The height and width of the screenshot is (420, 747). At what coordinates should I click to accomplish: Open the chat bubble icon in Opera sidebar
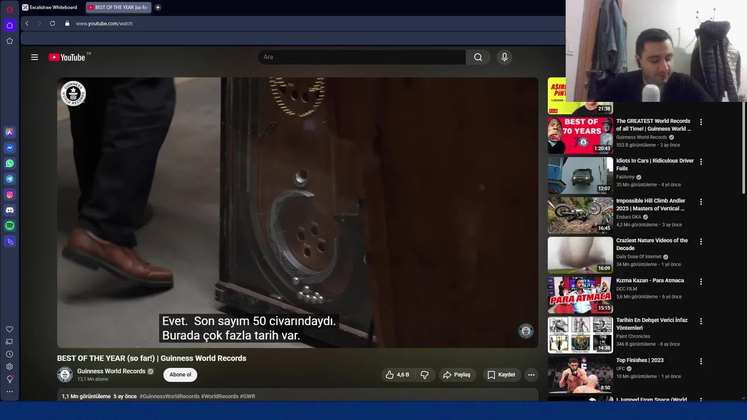[9, 342]
